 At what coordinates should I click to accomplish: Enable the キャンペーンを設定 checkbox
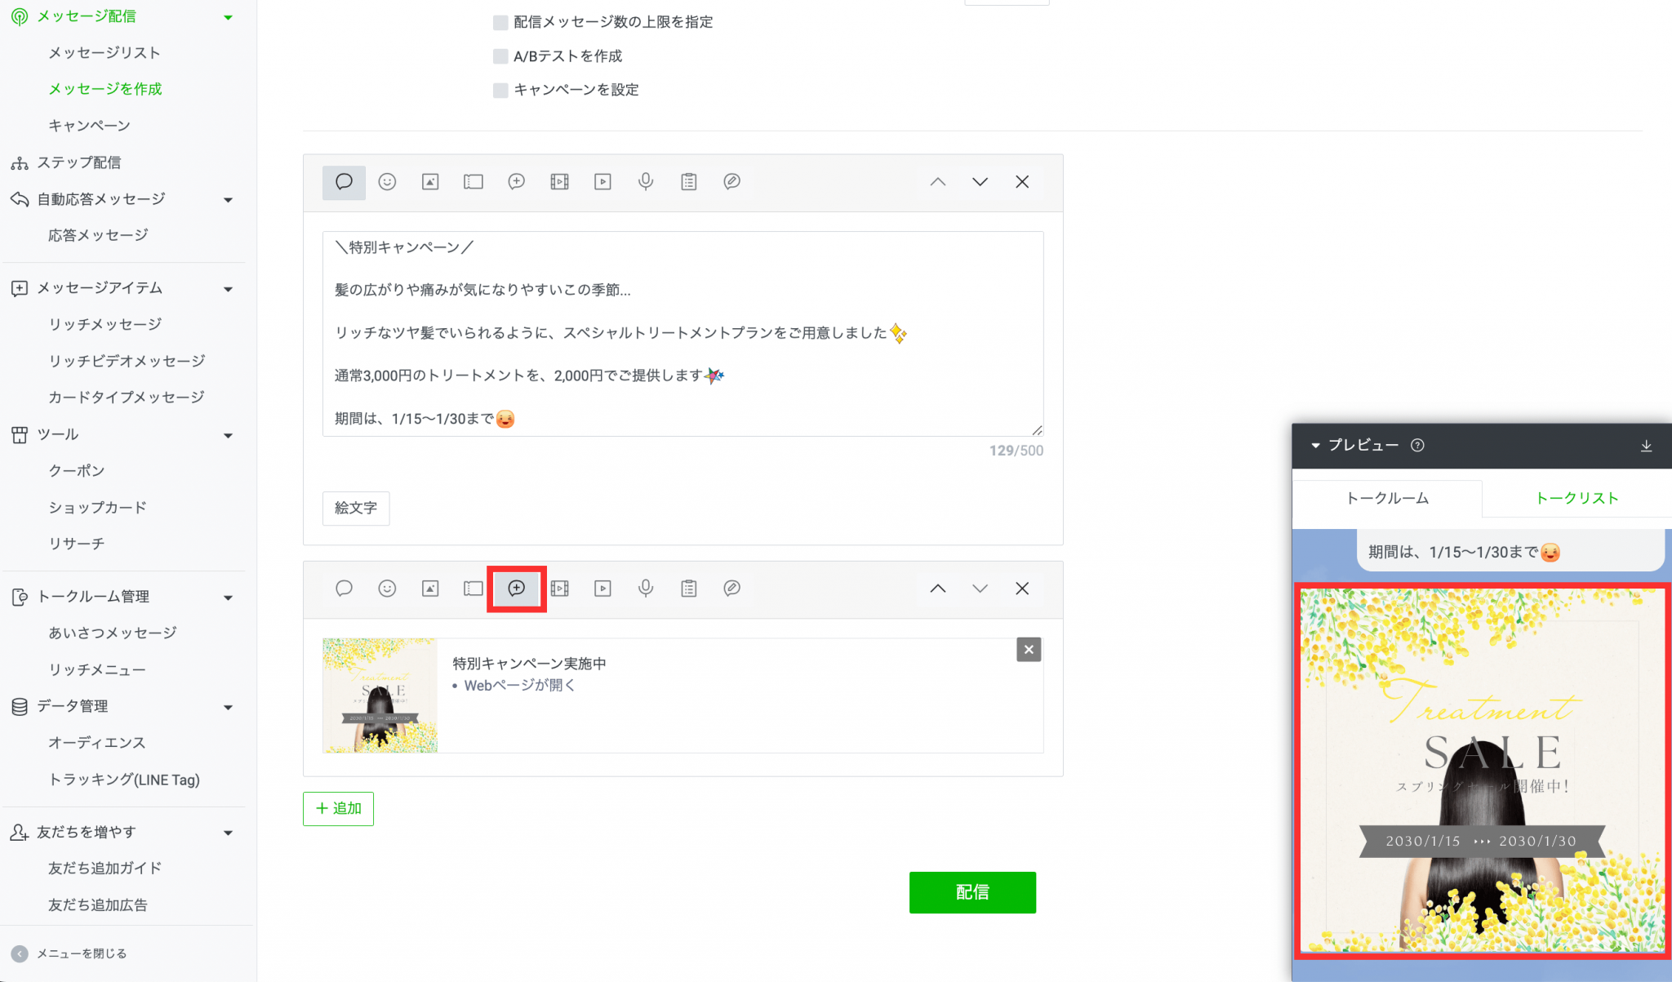(x=500, y=90)
